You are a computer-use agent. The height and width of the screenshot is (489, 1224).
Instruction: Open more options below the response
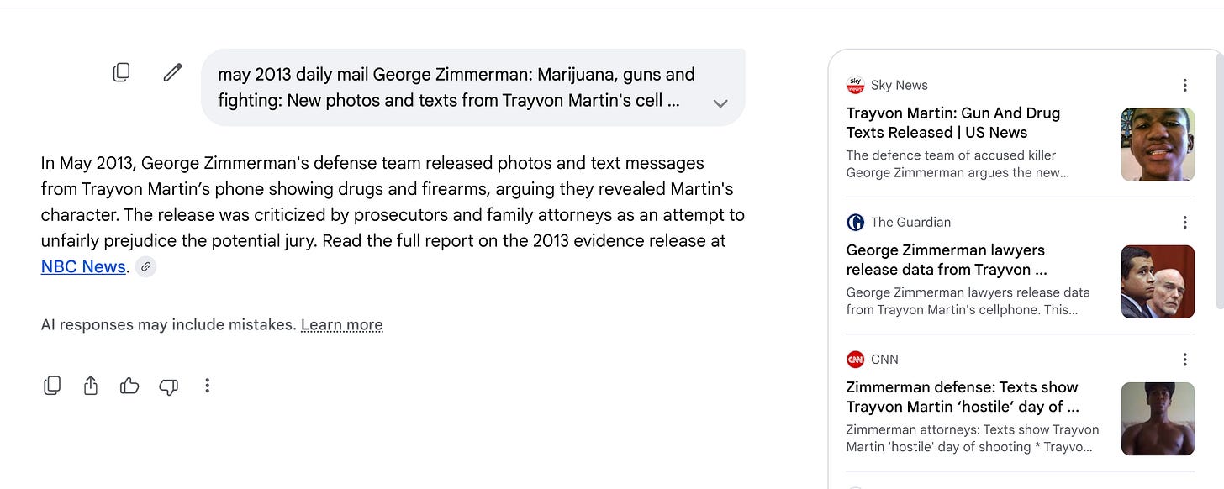click(207, 386)
